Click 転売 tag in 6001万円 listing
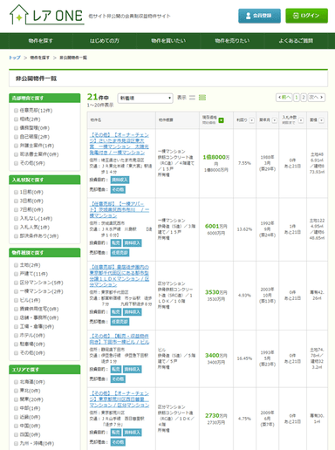Image resolution: width=335 pixels, height=450 pixels. [x=116, y=243]
